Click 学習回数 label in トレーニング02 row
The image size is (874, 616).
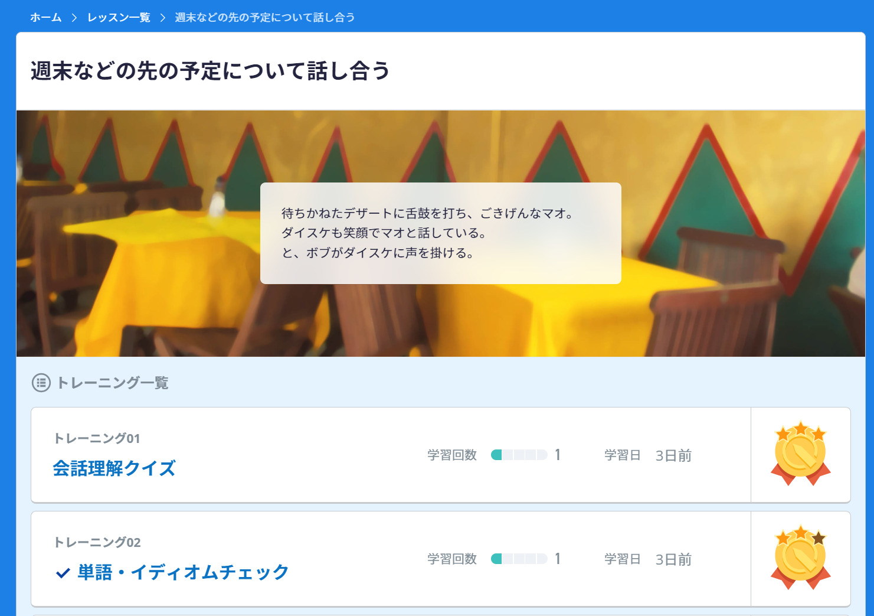(452, 559)
